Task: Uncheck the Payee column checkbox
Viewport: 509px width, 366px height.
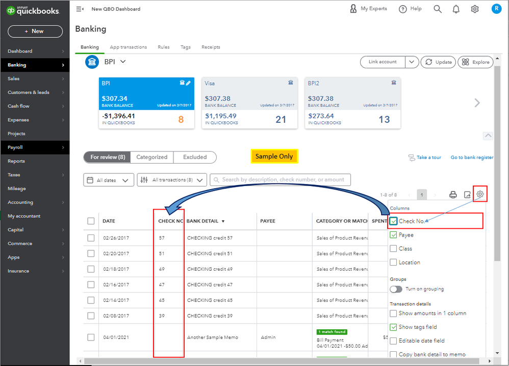Action: coord(393,235)
